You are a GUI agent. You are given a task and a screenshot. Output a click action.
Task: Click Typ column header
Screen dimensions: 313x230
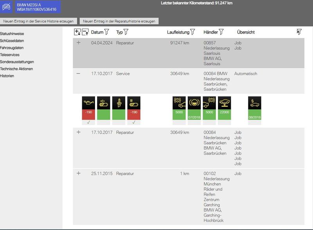119,32
